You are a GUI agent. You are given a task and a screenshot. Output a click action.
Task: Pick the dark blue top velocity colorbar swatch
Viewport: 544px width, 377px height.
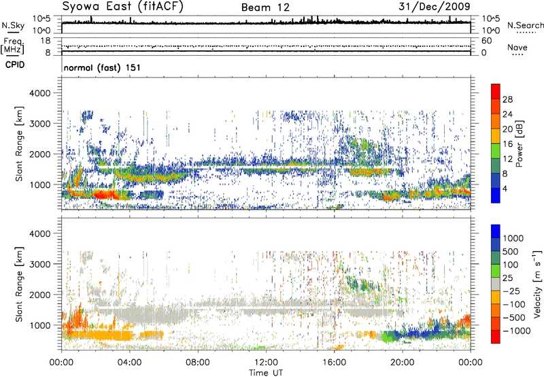[496, 231]
